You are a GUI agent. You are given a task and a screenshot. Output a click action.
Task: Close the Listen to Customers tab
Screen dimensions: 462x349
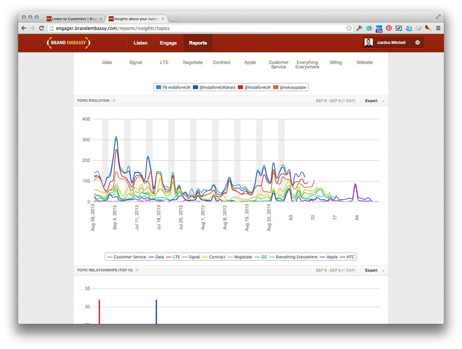pos(101,19)
